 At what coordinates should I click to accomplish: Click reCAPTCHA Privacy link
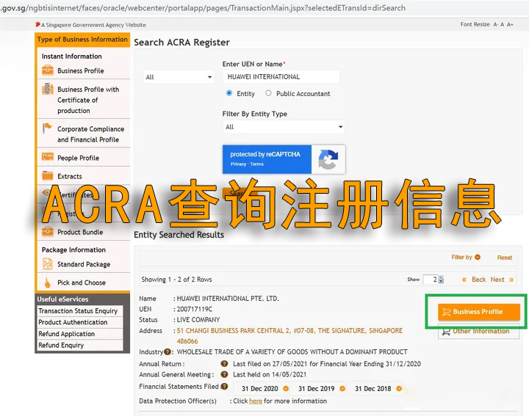click(238, 164)
